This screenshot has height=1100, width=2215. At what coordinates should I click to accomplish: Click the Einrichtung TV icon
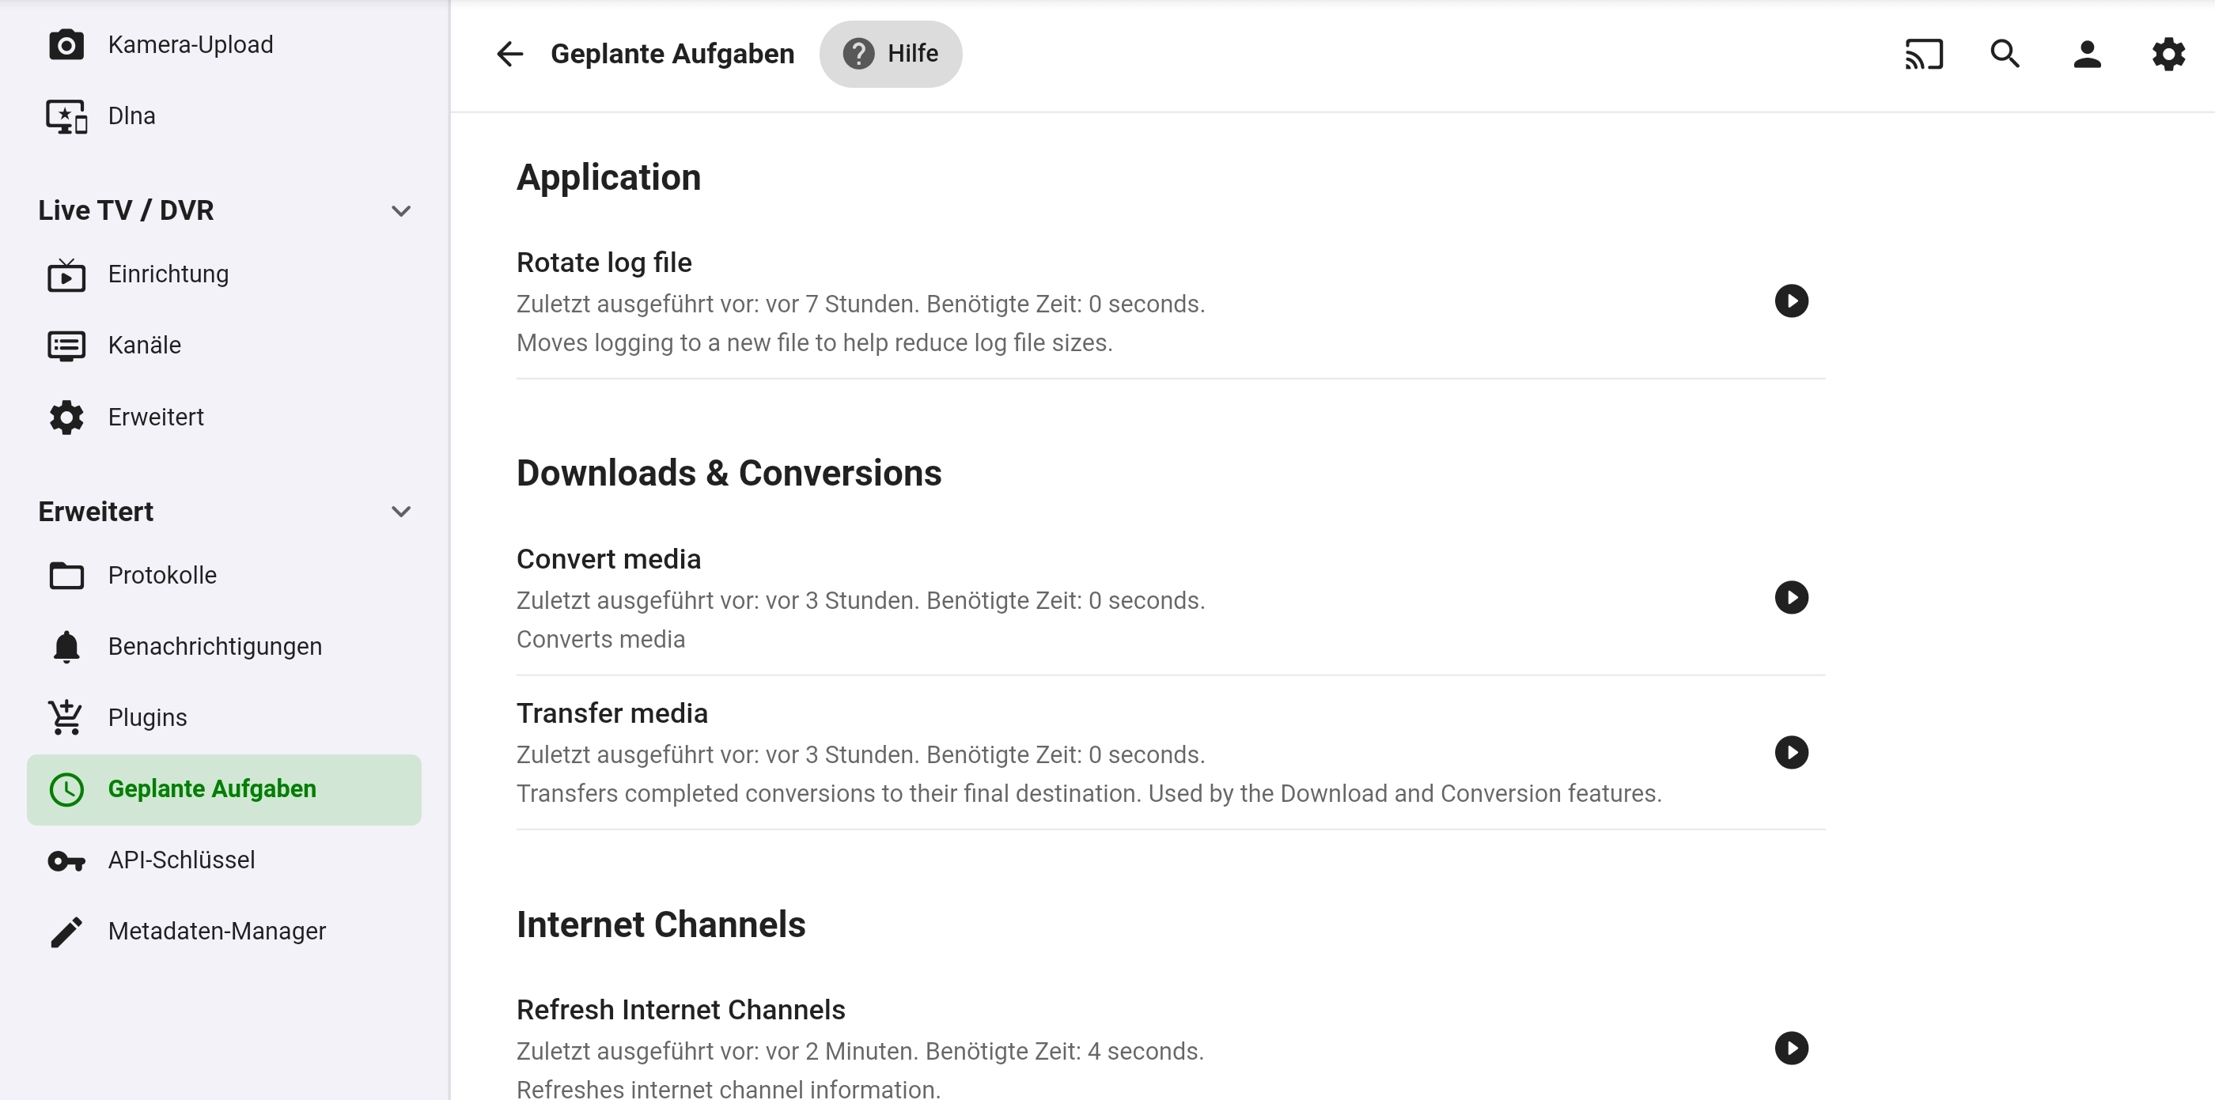point(66,275)
